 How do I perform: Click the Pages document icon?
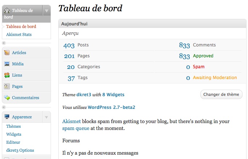7,86
